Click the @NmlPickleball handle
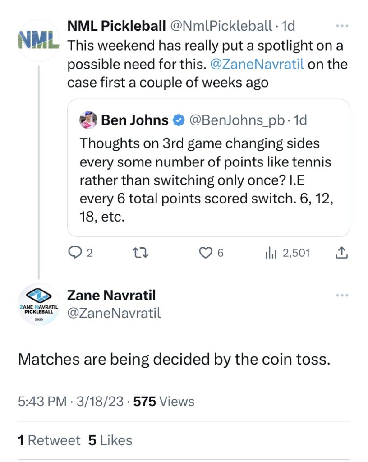Viewport: 368px width, 462px height. 221,26
